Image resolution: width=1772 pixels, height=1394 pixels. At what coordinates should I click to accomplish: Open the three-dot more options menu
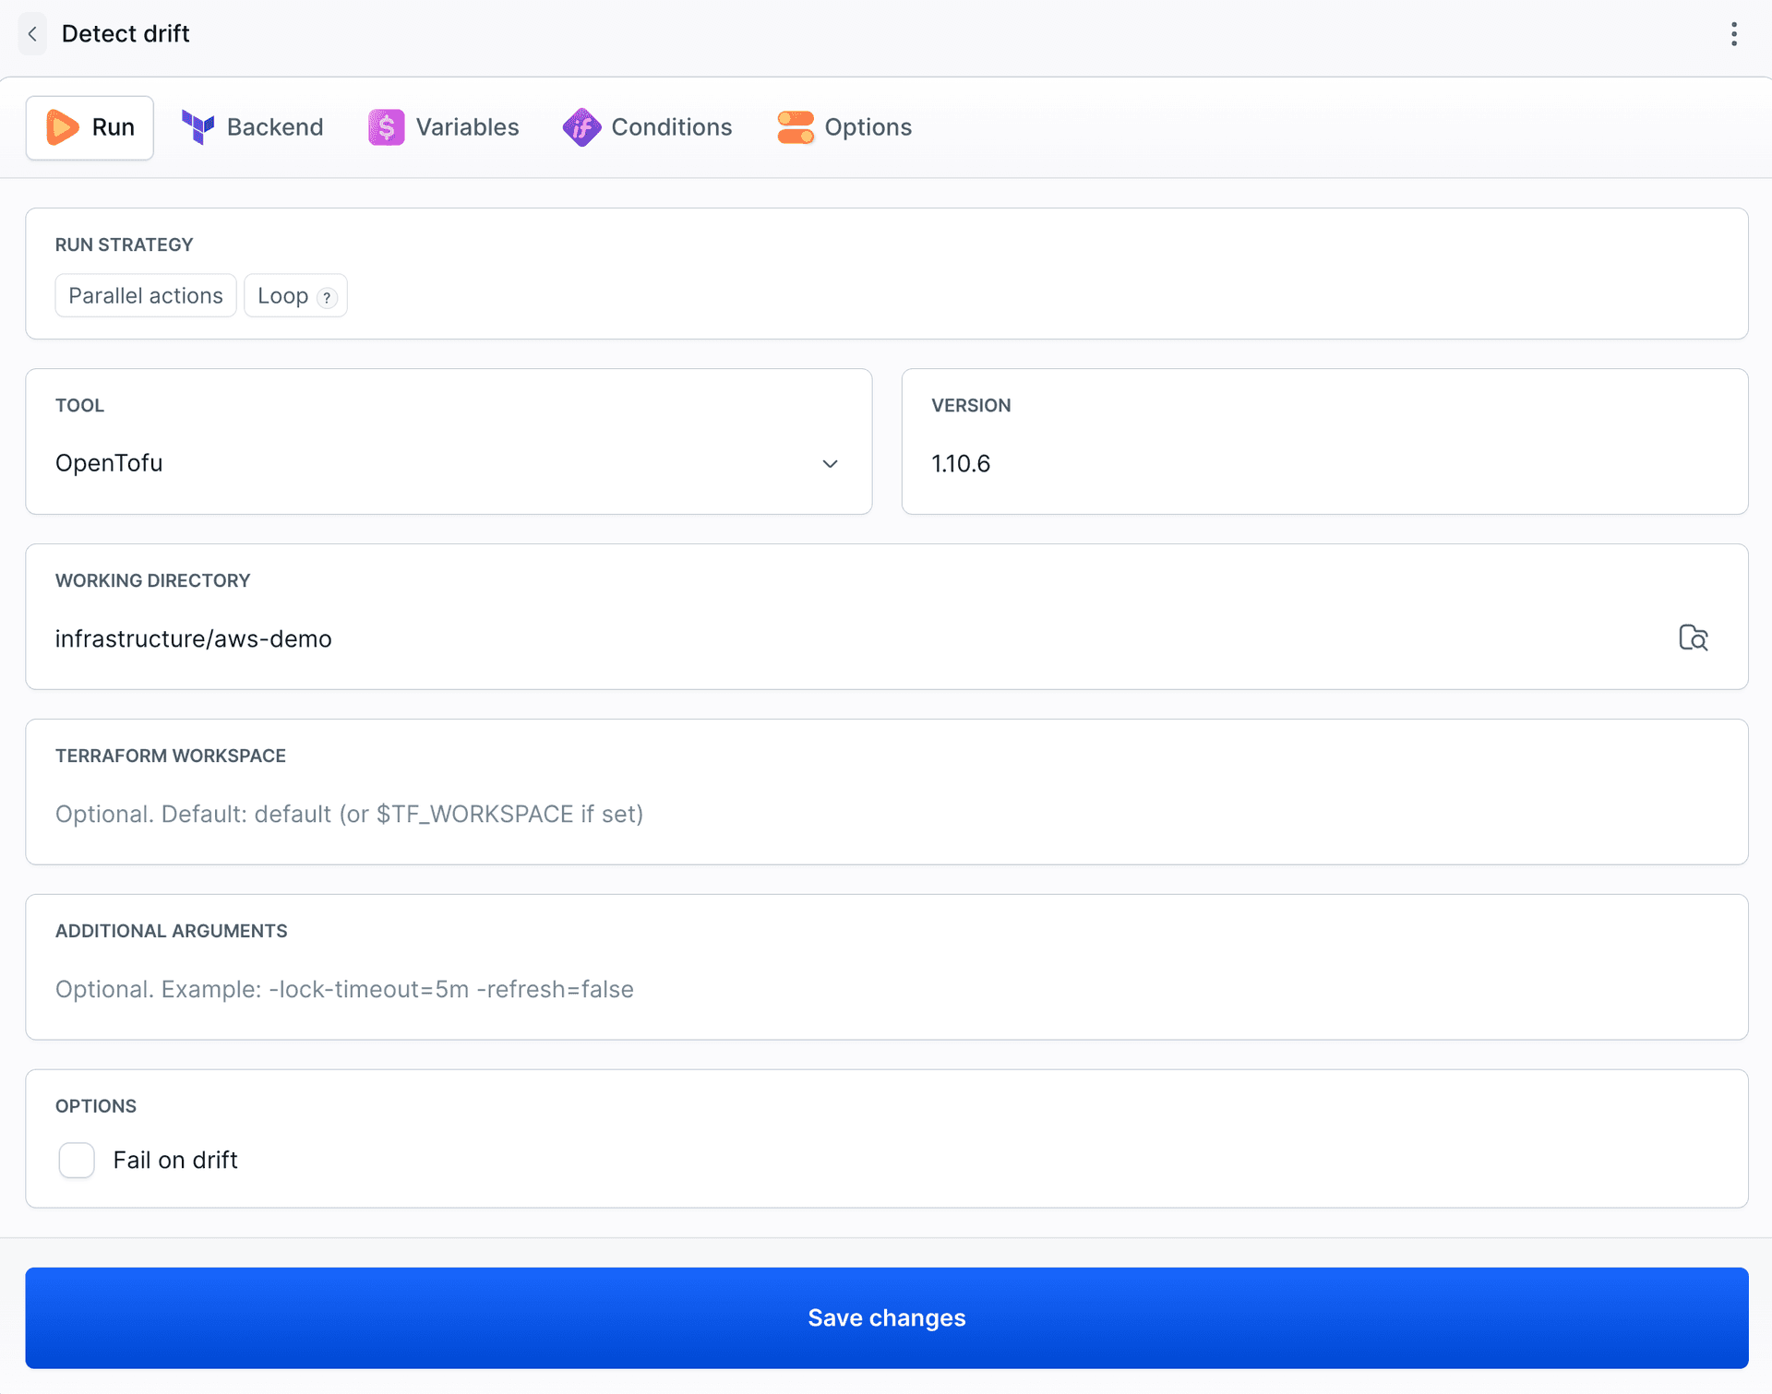[1734, 34]
